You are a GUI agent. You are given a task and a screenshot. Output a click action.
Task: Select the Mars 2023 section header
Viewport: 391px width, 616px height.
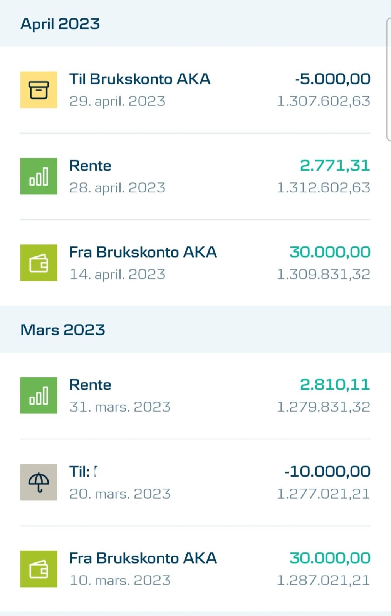click(63, 330)
